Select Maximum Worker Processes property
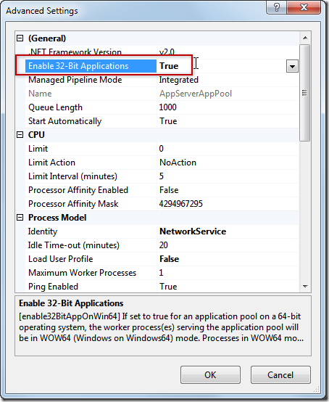 pos(82,273)
